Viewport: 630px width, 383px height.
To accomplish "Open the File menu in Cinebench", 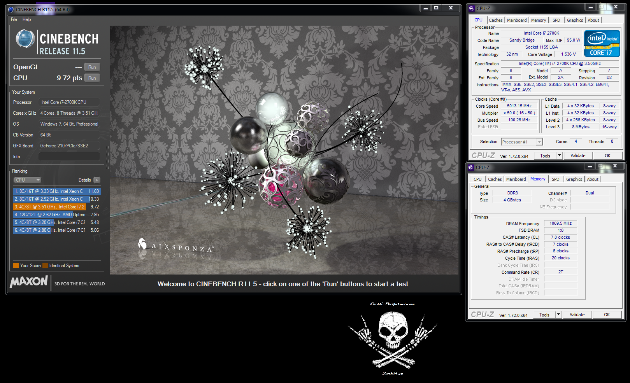I will coord(14,19).
